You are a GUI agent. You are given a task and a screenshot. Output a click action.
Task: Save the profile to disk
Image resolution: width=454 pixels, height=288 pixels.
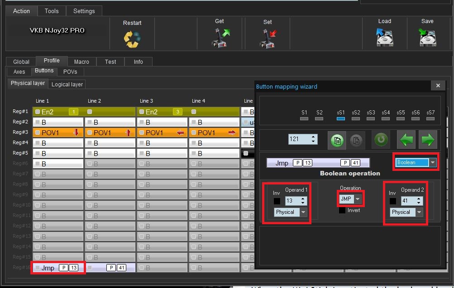tap(427, 38)
